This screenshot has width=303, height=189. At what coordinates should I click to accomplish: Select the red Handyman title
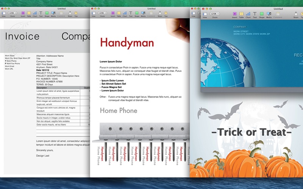(x=127, y=43)
